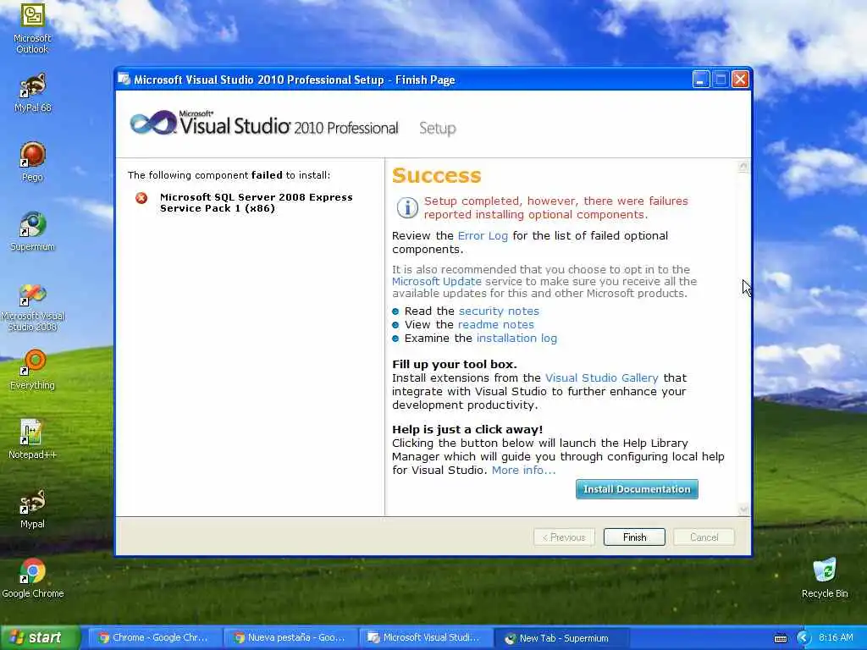Click the Install Documentation button
The image size is (867, 650).
pyautogui.click(x=637, y=489)
